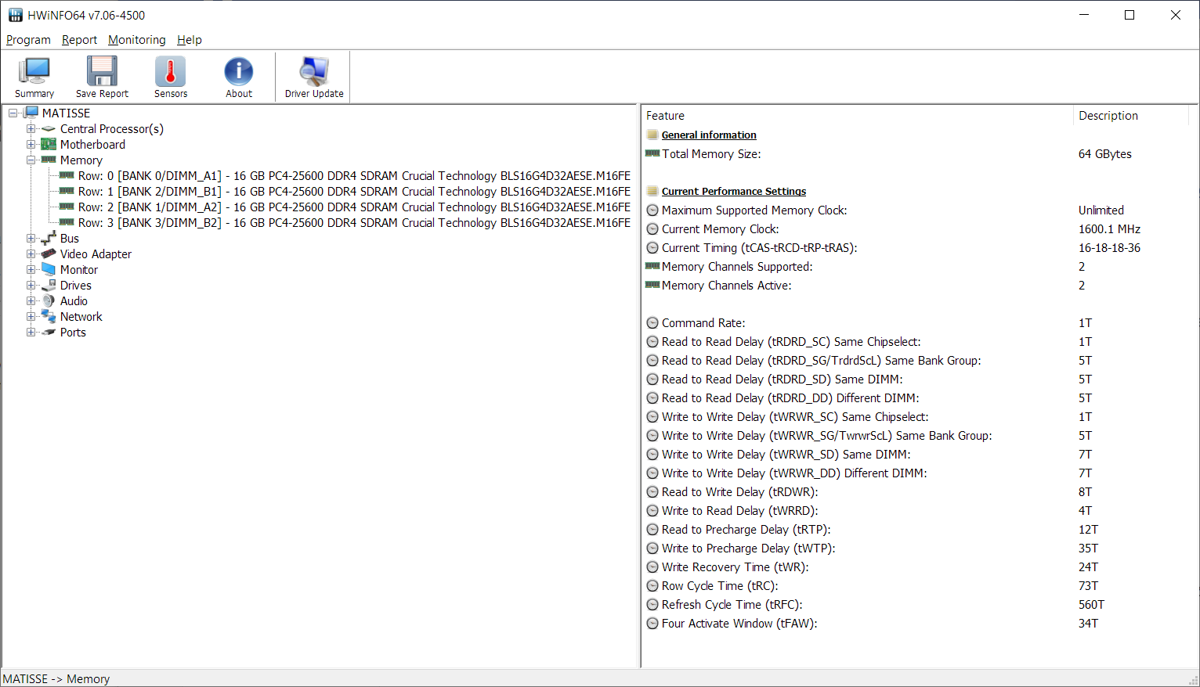Screen dimensions: 1200x687
Task: Click the Video Adapter card icon
Action: pyautogui.click(x=49, y=254)
